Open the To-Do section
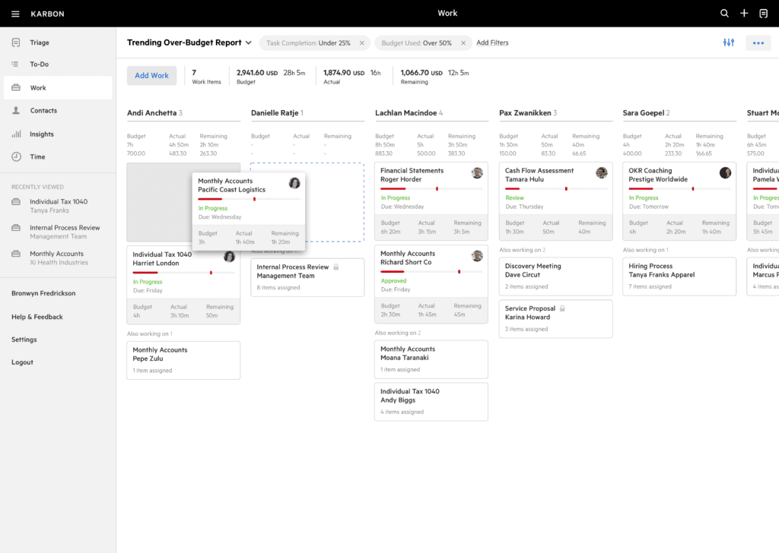This screenshot has height=553, width=779. (x=58, y=64)
